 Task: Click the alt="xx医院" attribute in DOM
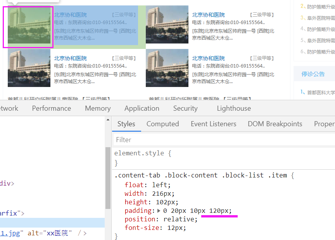click(x=50, y=233)
